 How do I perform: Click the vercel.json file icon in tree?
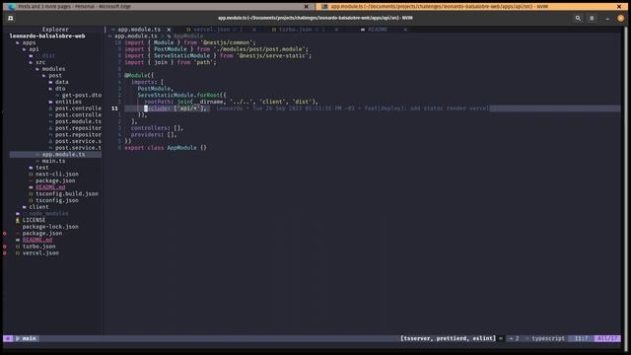(18, 253)
